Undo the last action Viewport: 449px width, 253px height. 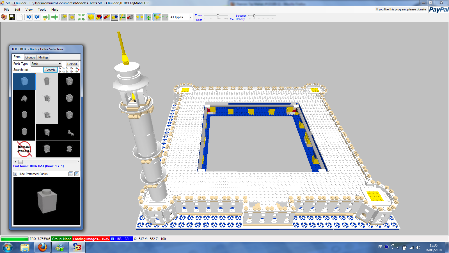(x=29, y=17)
